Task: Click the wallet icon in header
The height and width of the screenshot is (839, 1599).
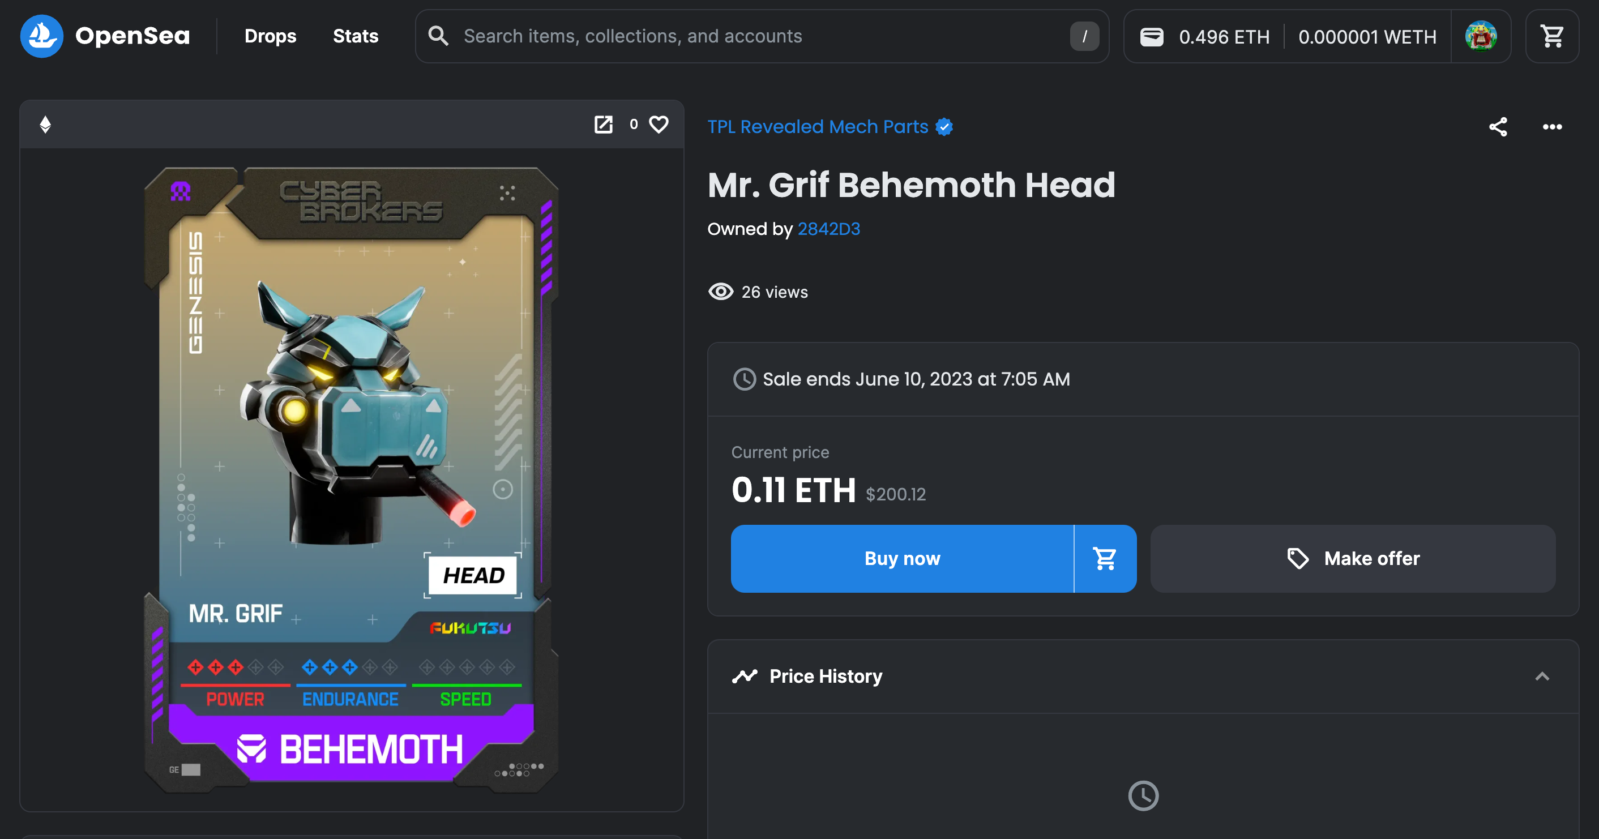Action: (1152, 37)
